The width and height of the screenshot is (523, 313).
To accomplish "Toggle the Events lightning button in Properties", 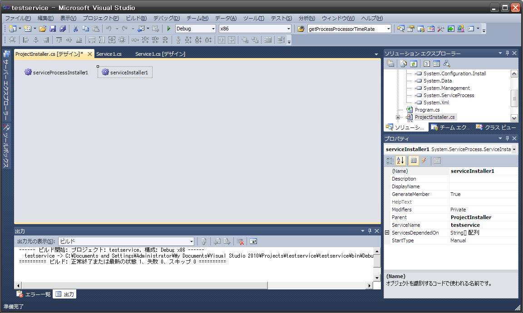I will 424,161.
